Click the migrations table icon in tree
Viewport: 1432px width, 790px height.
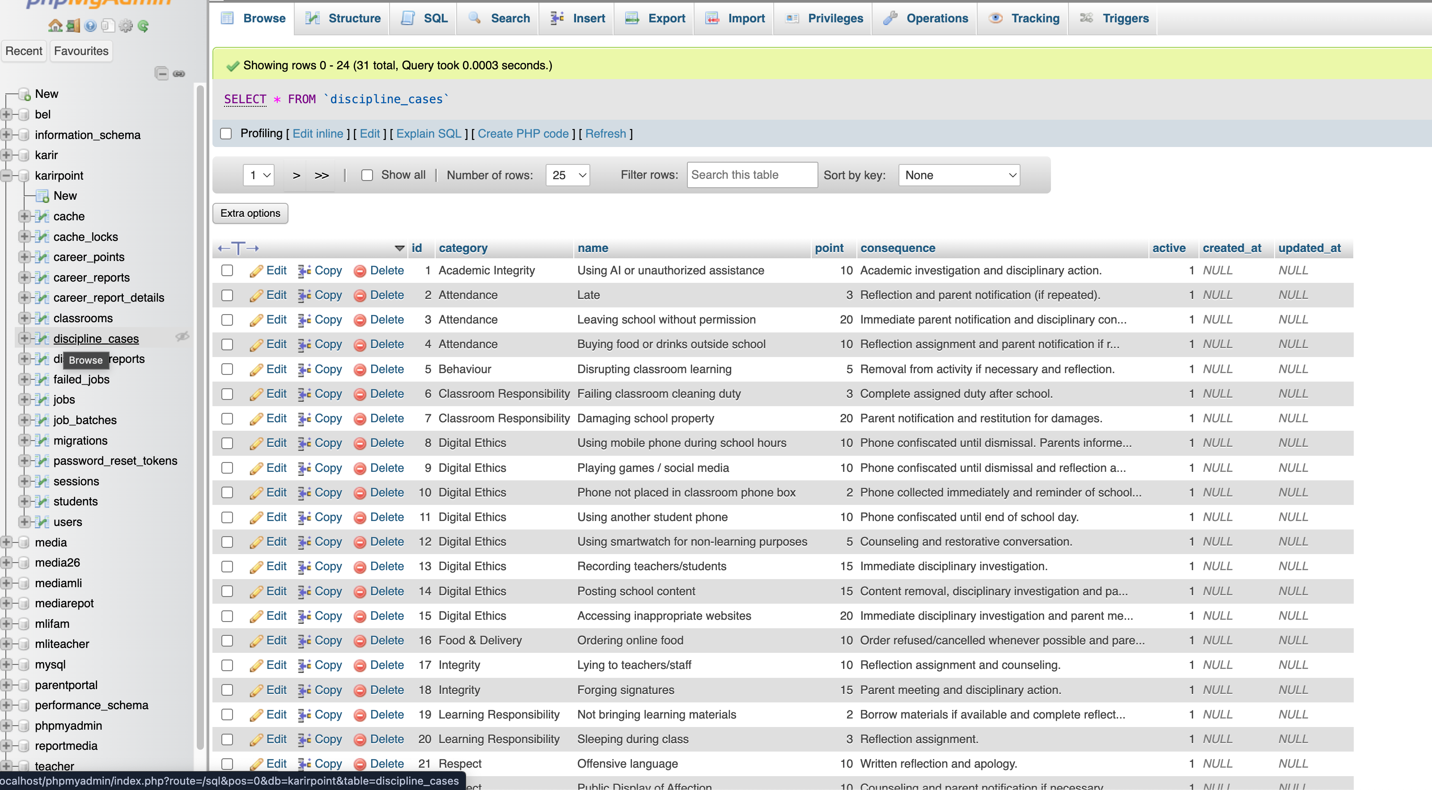click(x=42, y=440)
